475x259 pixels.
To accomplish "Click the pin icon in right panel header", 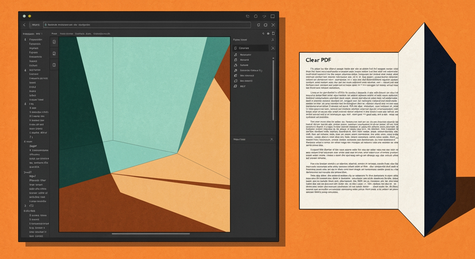I will pos(273,40).
